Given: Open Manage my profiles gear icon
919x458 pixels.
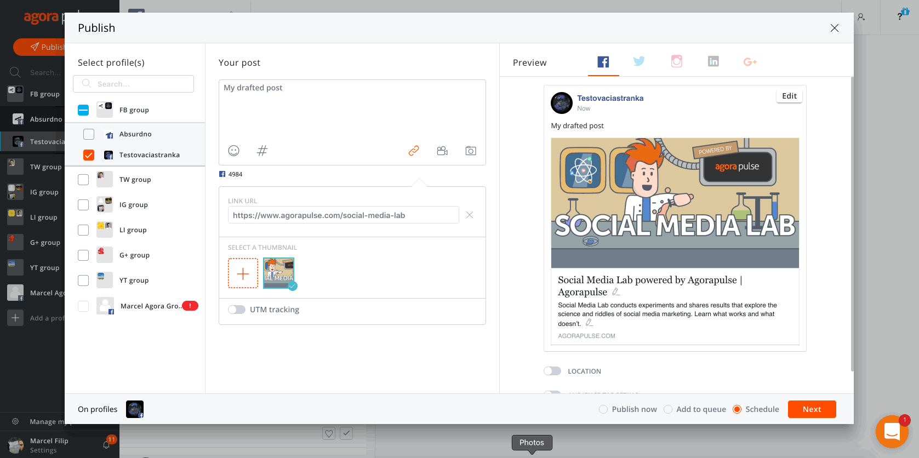Looking at the screenshot, I should pyautogui.click(x=15, y=421).
